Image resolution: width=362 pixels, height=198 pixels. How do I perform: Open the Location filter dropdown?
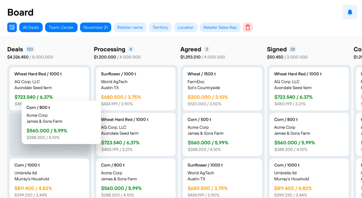[185, 27]
